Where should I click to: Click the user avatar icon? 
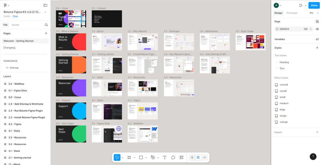coord(276,6)
